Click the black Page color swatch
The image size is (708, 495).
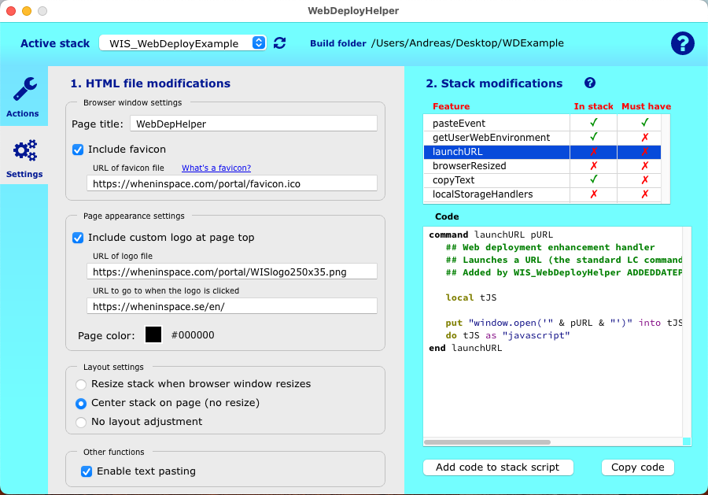pyautogui.click(x=153, y=334)
